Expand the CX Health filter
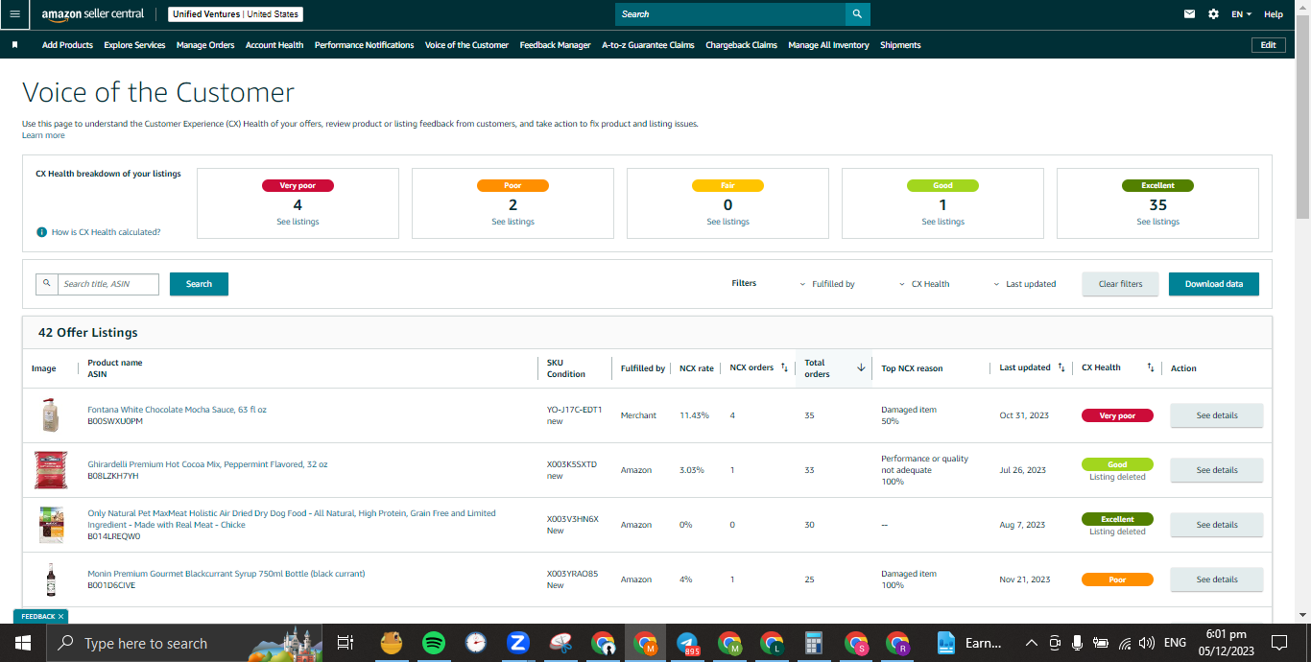The height and width of the screenshot is (662, 1311). pos(924,284)
